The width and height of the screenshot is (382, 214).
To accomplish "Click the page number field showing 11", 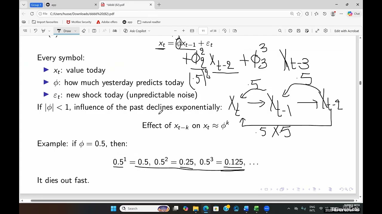I will (x=203, y=31).
